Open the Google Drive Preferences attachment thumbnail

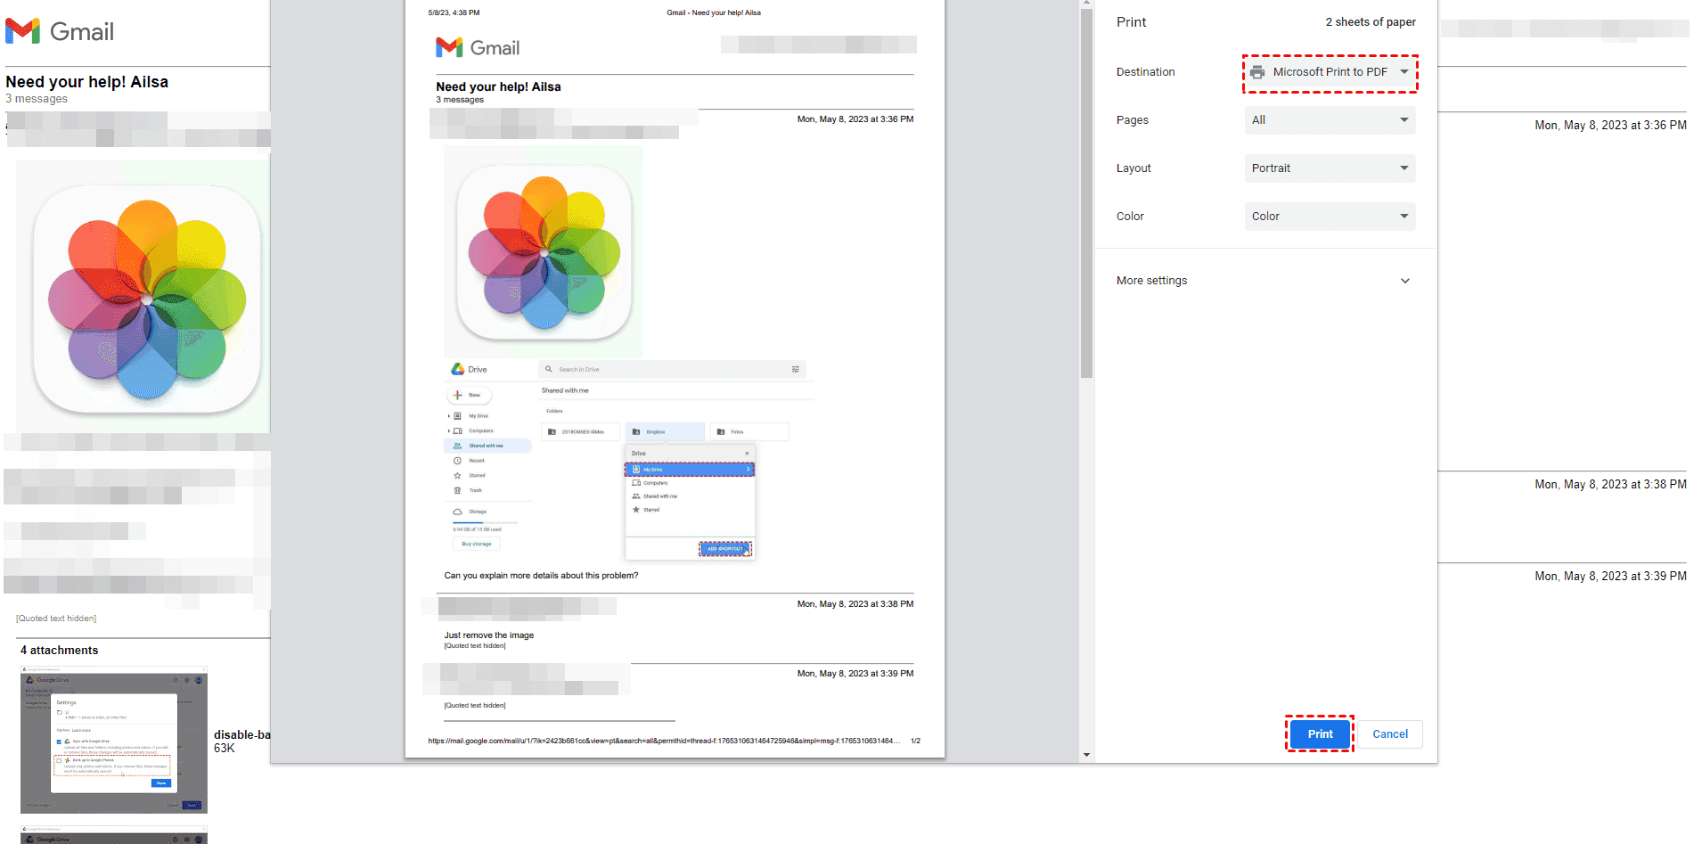[x=113, y=740]
